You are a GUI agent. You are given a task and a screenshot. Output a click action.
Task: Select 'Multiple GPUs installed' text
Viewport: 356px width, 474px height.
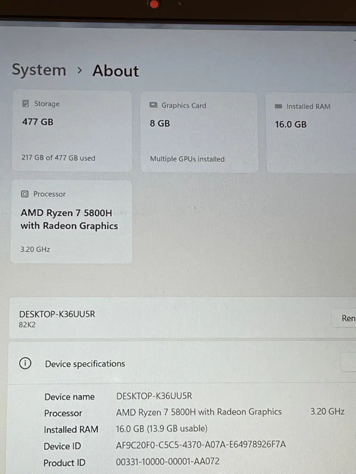tap(187, 159)
